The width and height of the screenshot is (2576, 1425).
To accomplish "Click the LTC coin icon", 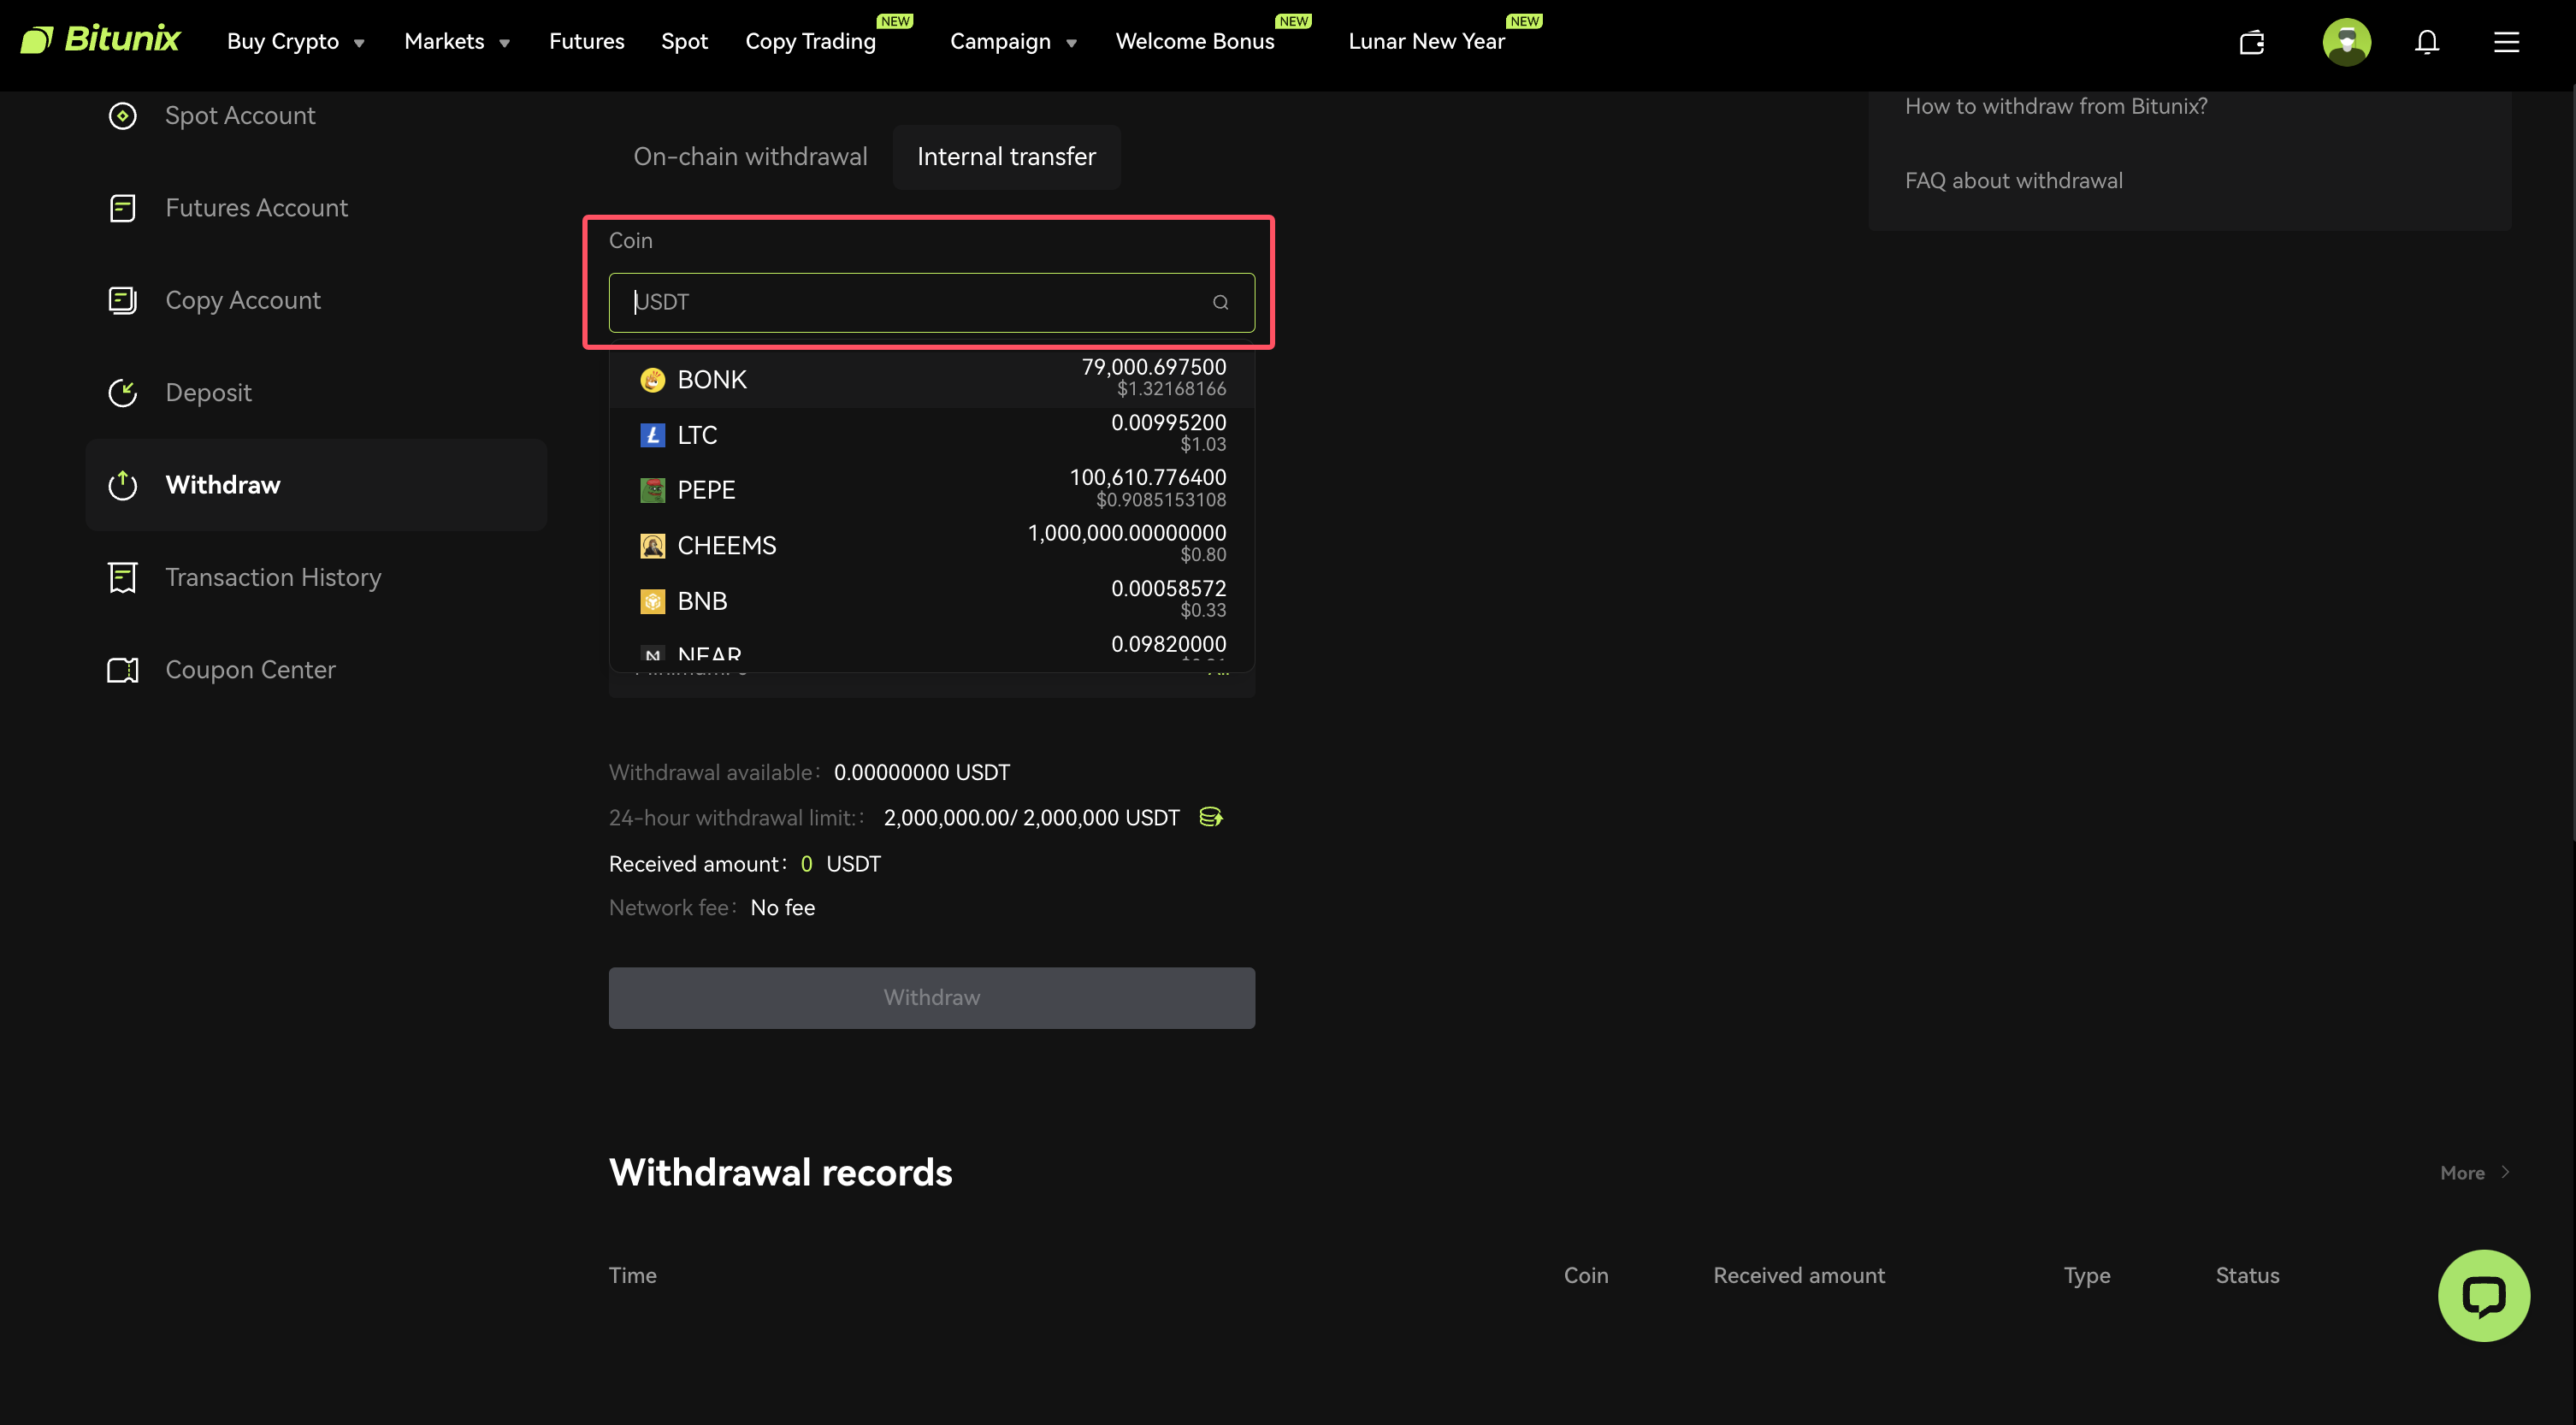I will pyautogui.click(x=652, y=435).
